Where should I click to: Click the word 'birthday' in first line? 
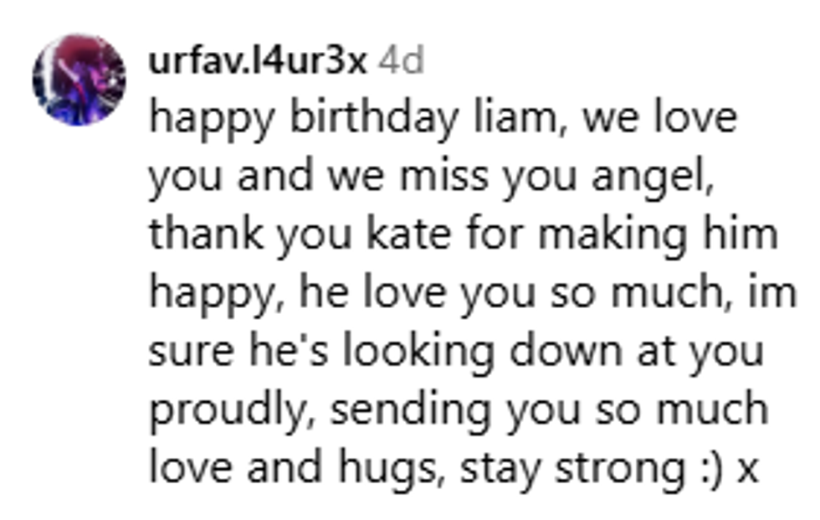point(374,116)
